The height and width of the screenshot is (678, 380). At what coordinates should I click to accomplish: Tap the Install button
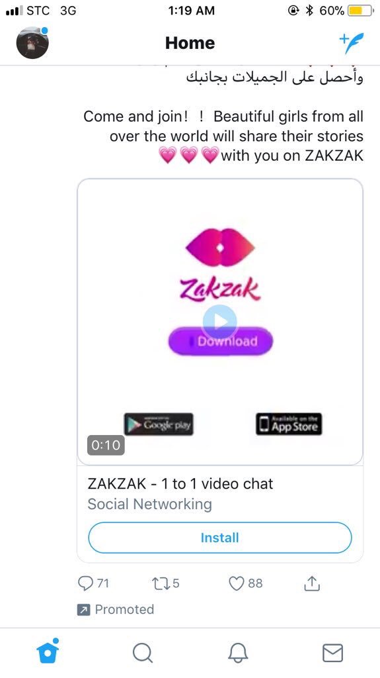tap(220, 538)
